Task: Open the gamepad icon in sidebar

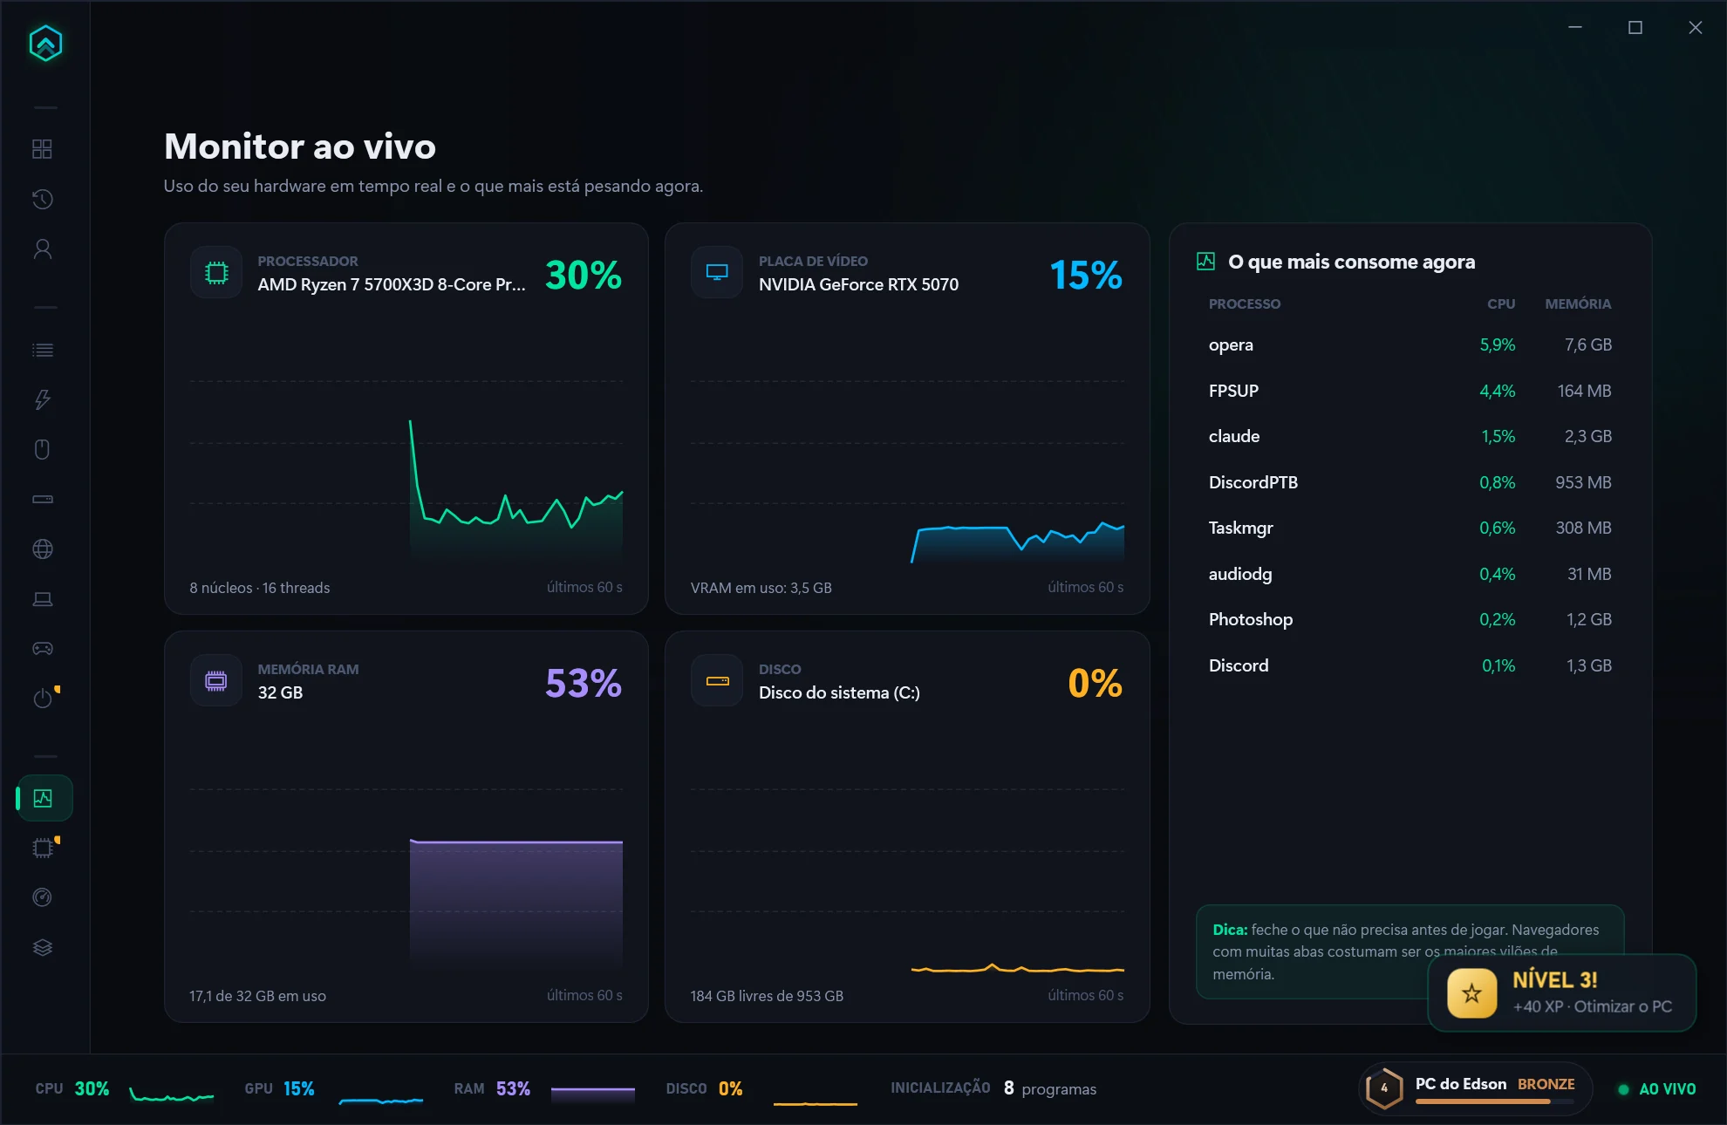Action: [42, 648]
